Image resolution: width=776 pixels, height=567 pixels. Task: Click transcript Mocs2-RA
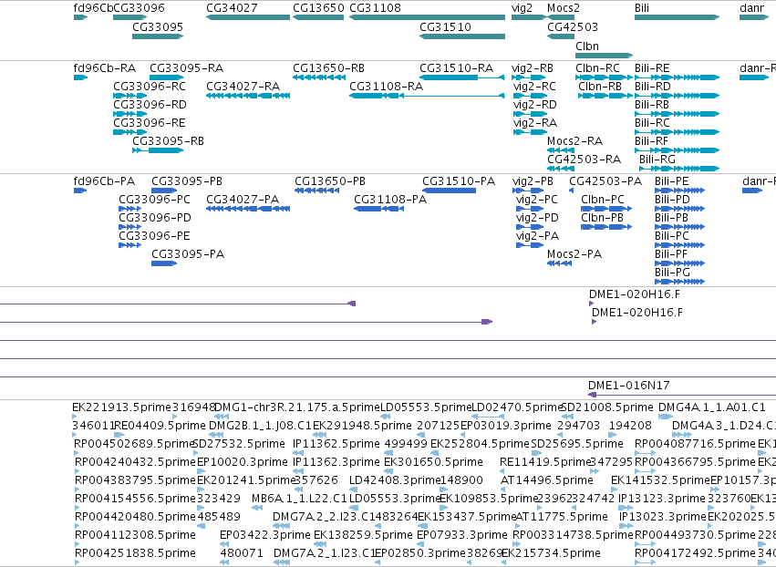click(575, 141)
